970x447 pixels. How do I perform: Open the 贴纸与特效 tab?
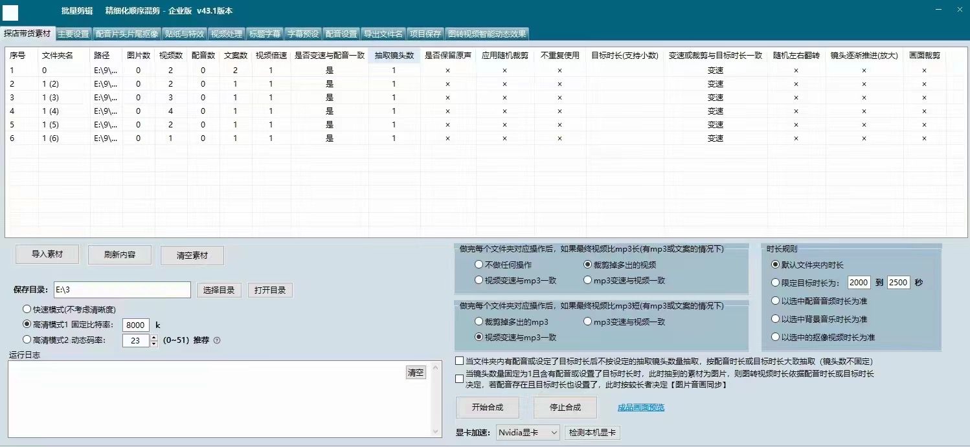click(184, 34)
